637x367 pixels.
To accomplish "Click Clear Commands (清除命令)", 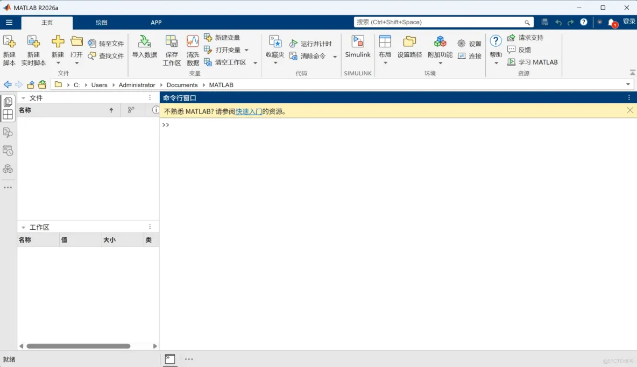I will click(308, 56).
